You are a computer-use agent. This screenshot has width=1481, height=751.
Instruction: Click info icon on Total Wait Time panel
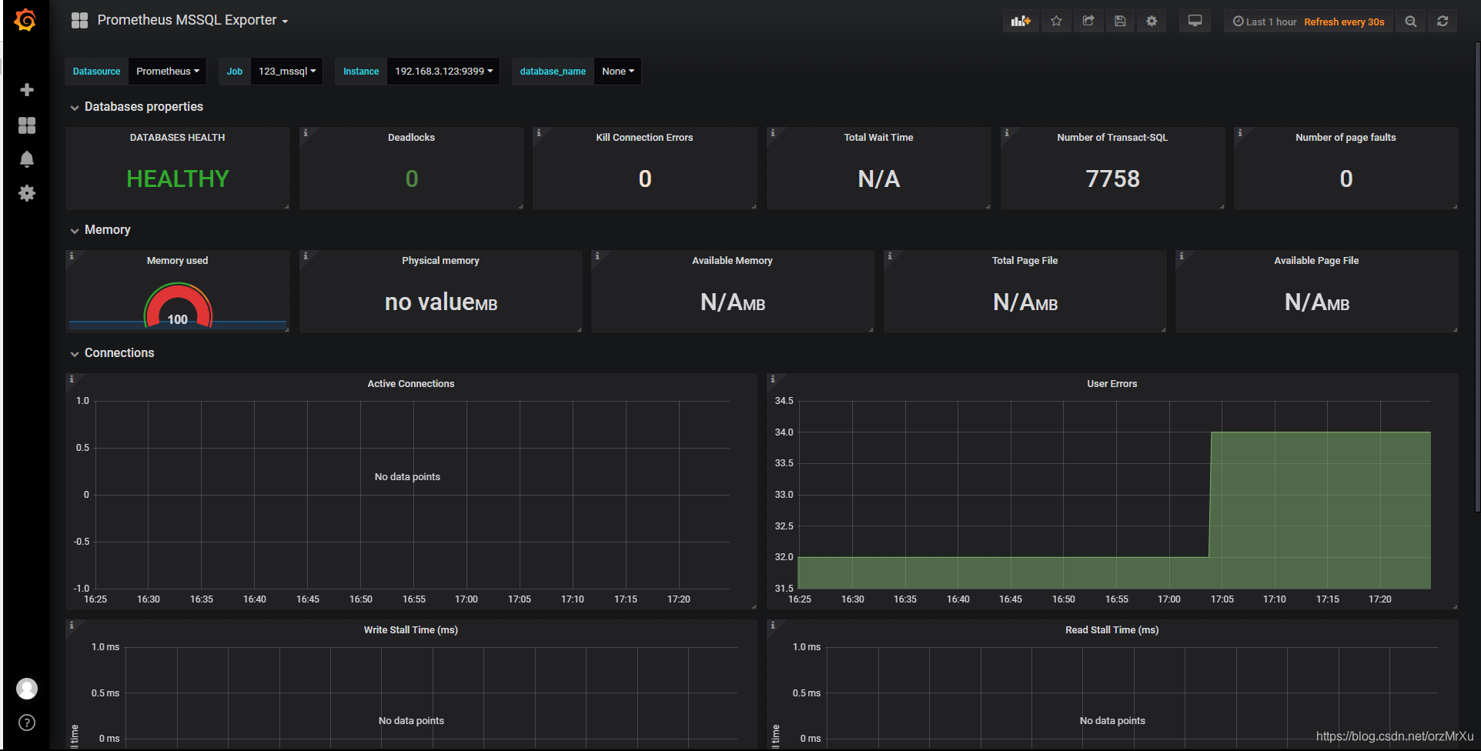773,133
